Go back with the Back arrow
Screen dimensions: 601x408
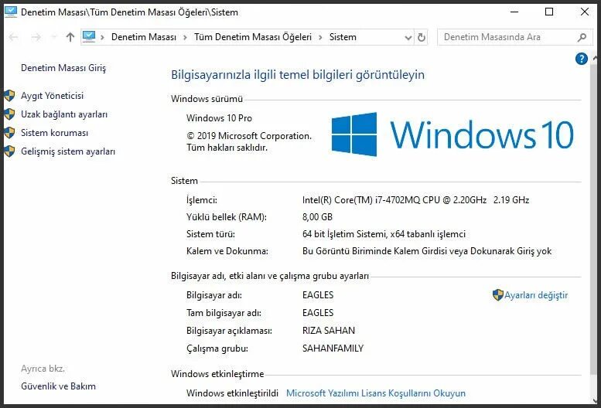14,37
